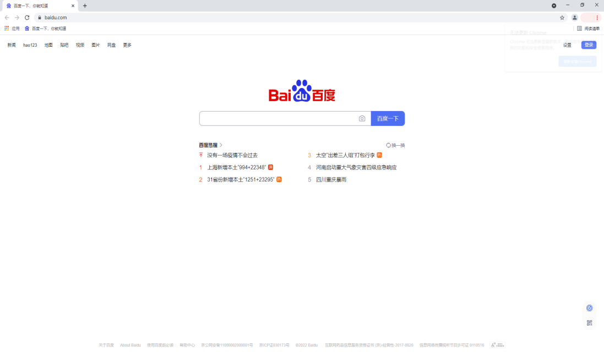Open the 应用 apps grid shortcut

tap(12, 29)
